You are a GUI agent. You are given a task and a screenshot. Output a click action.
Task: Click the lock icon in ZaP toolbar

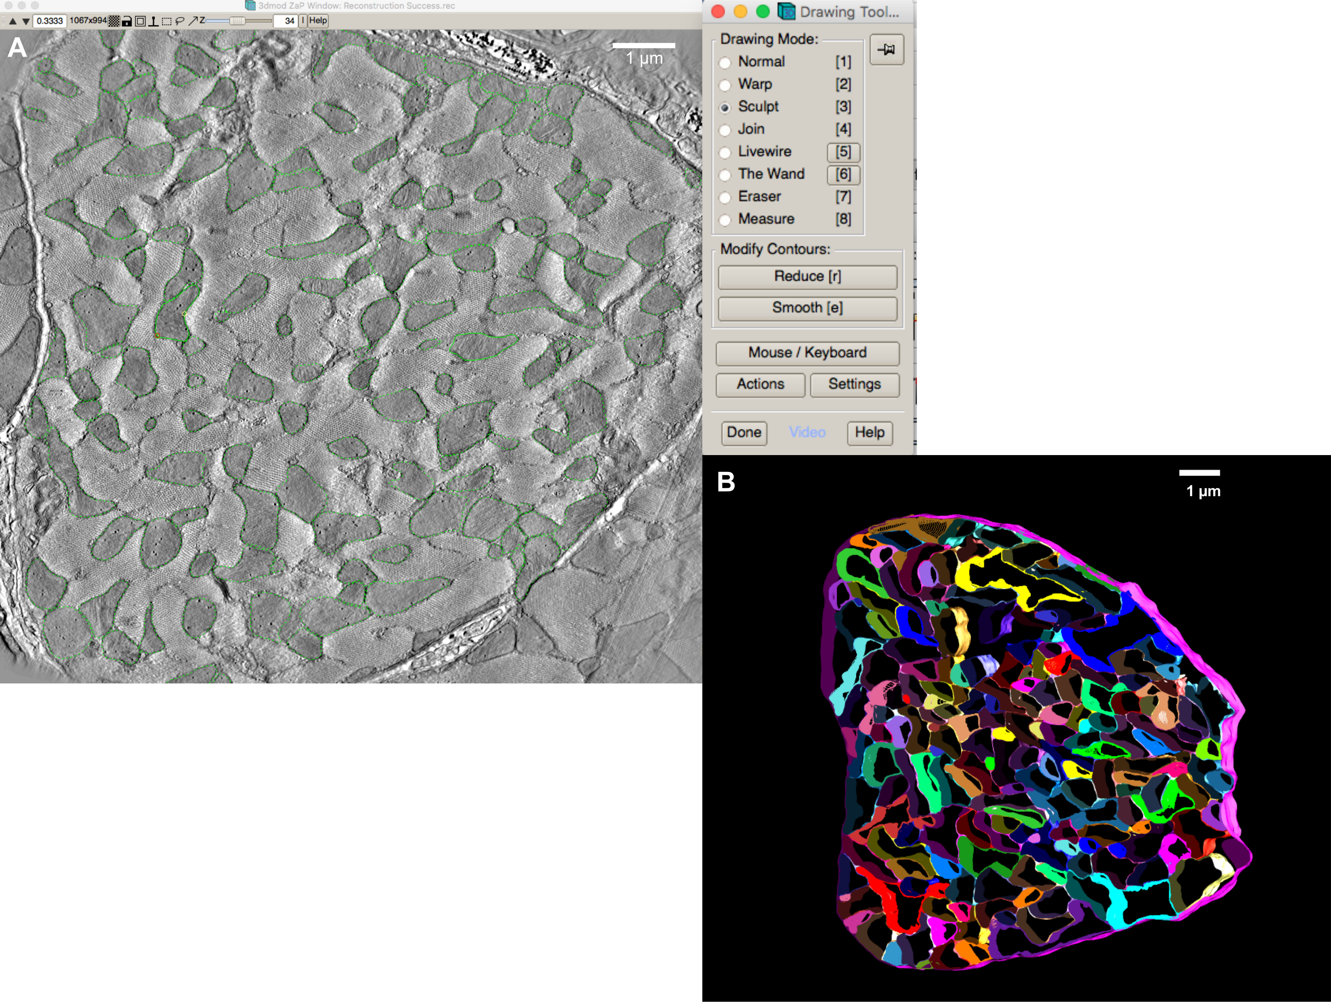click(x=127, y=21)
